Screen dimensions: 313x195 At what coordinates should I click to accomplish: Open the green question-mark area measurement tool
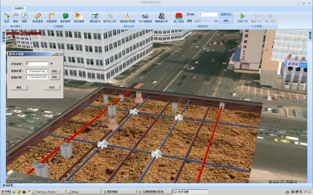(65, 18)
